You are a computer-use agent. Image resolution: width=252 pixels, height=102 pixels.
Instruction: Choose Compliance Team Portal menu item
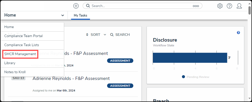23,36
